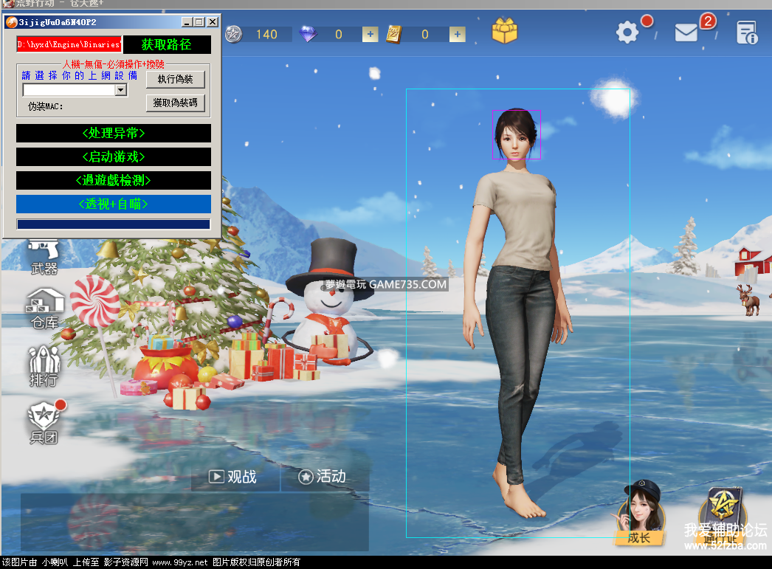The height and width of the screenshot is (569, 772).
Task: Open the info document icon at top right
Action: pyautogui.click(x=746, y=32)
